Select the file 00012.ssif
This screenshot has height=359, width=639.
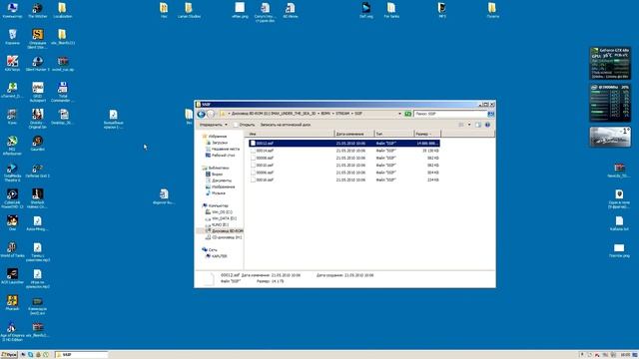(x=344, y=144)
